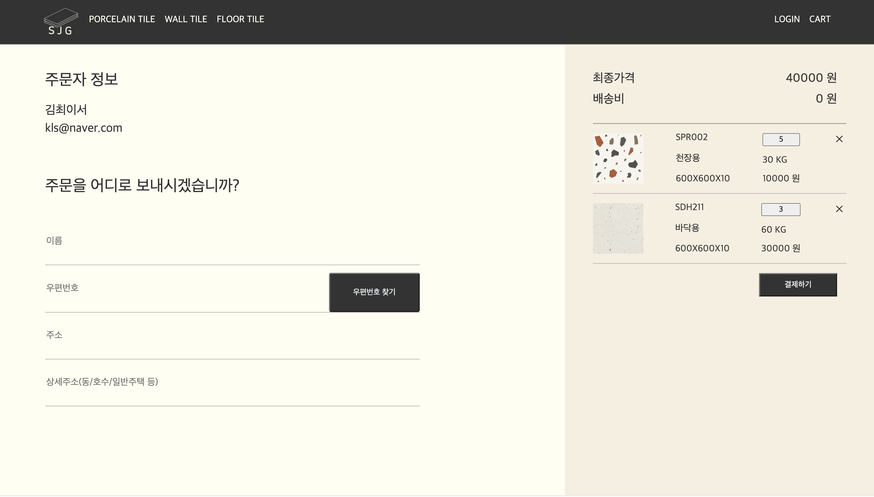Select the total price 40000 원
The height and width of the screenshot is (497, 874).
tap(811, 78)
